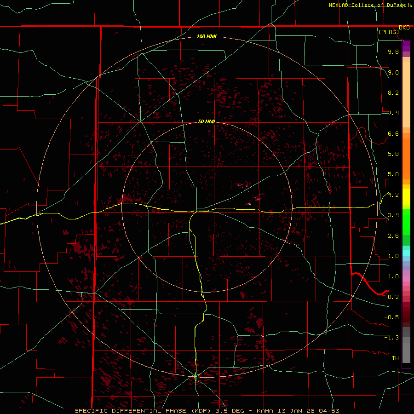Click the 4.2 scale value
This screenshot has height=414, width=414.
(393, 195)
